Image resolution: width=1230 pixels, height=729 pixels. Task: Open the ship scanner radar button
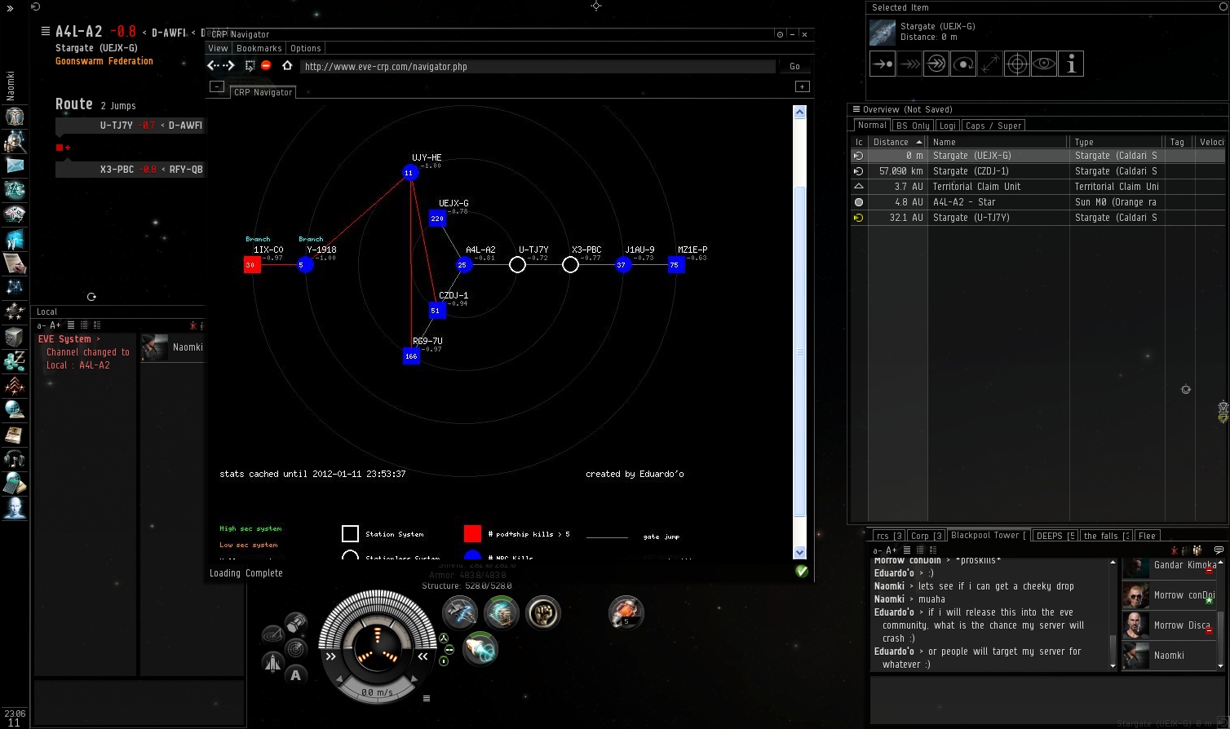tap(295, 649)
